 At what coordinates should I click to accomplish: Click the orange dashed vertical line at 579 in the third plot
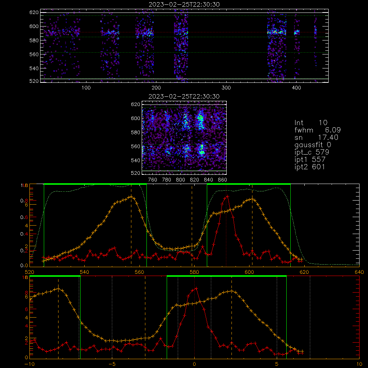click(x=192, y=225)
